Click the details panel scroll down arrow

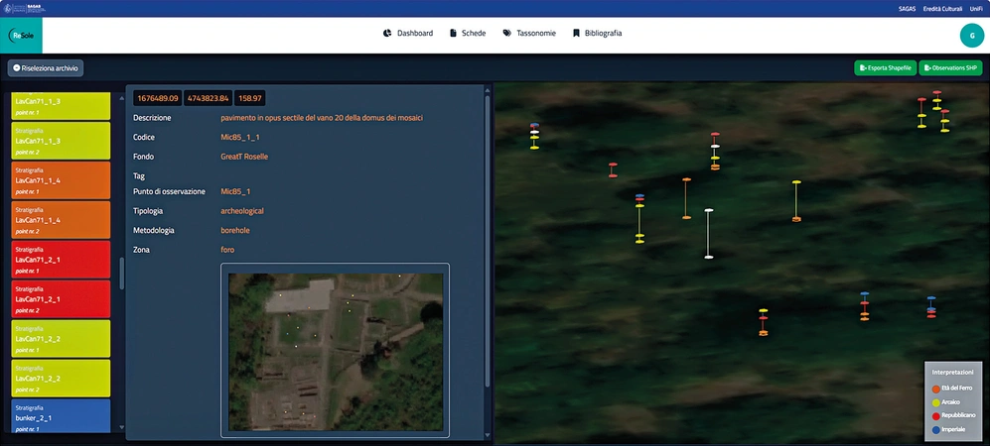click(x=487, y=435)
